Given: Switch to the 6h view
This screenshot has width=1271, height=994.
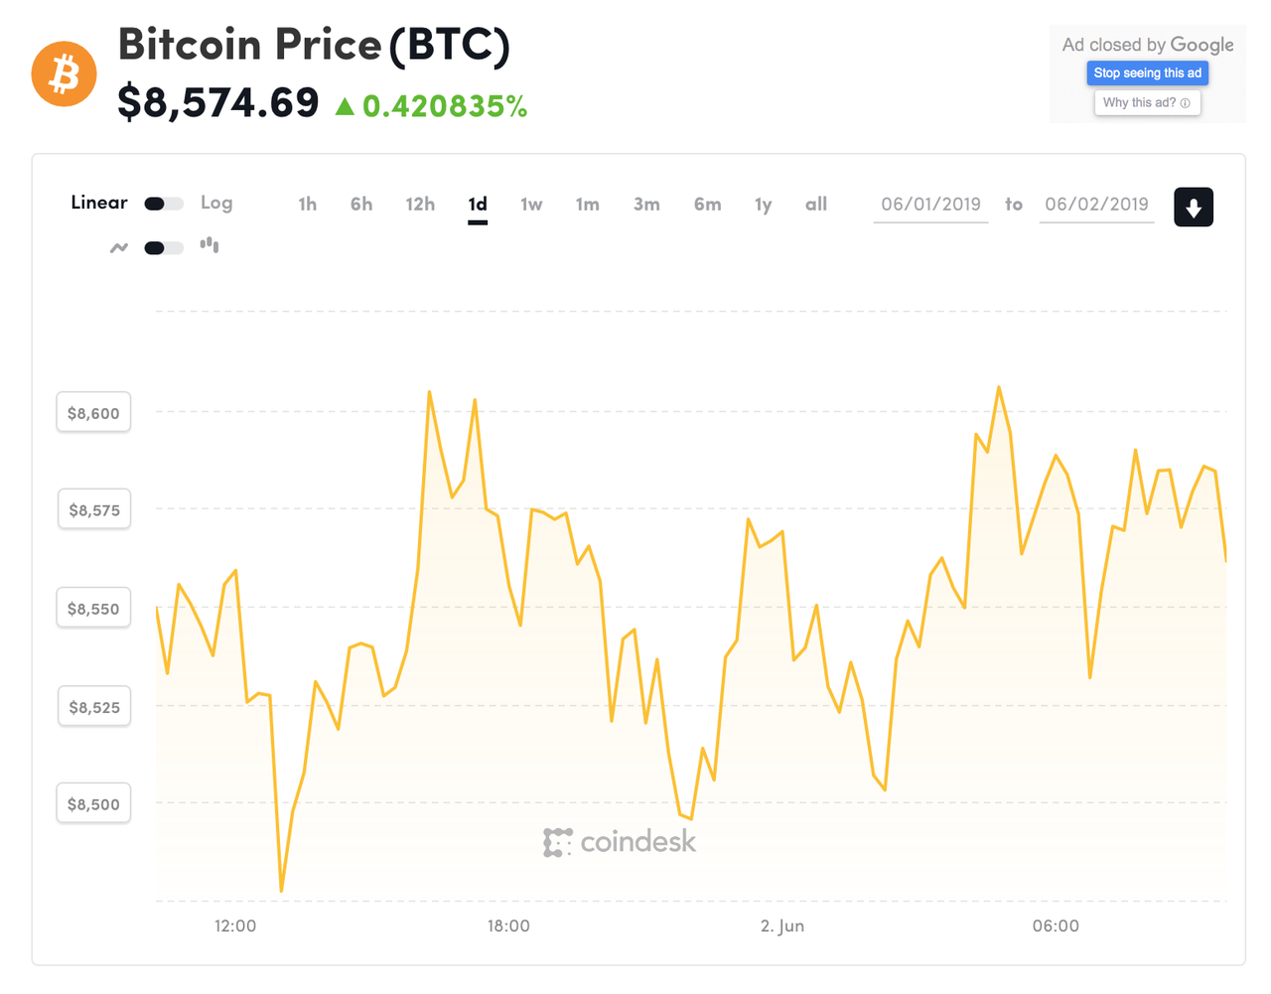Looking at the screenshot, I should 360,204.
